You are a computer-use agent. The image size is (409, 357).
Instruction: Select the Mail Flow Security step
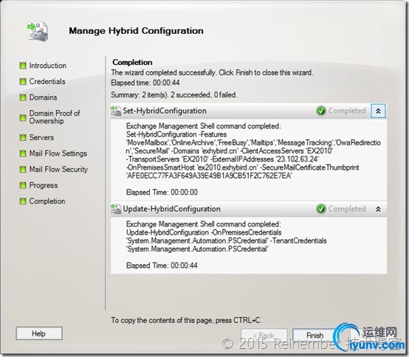(x=58, y=170)
